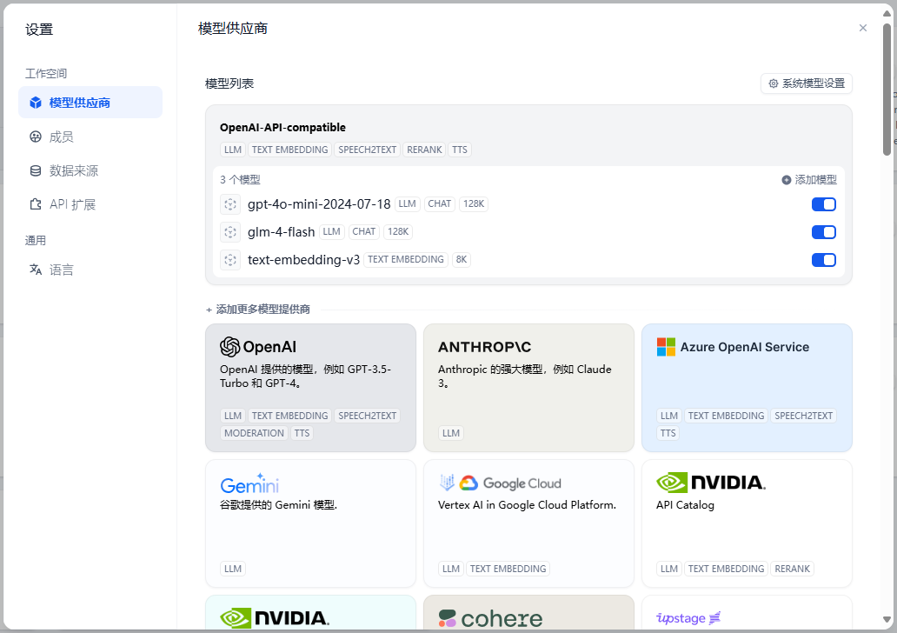Click the "API Catalog" text on NVIDIA card
Screen dimensions: 897x633
click(x=685, y=505)
